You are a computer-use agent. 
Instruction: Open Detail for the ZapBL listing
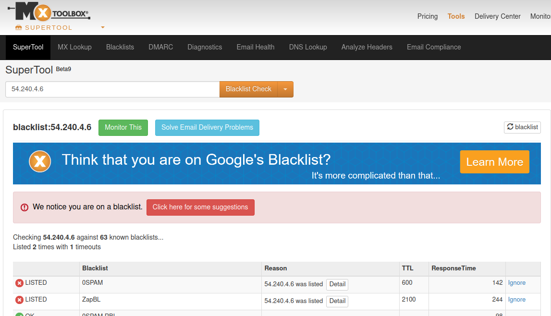click(337, 301)
